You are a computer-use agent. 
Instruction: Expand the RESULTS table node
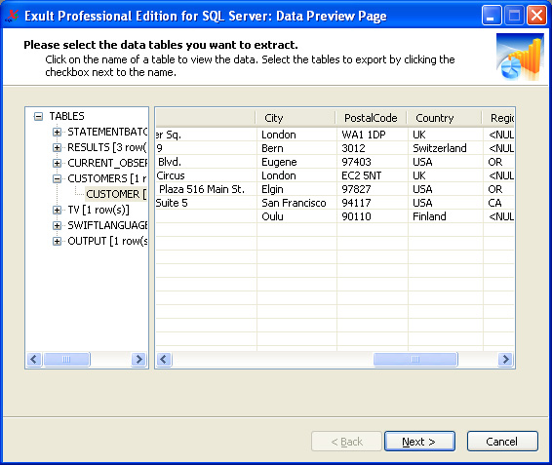point(57,147)
